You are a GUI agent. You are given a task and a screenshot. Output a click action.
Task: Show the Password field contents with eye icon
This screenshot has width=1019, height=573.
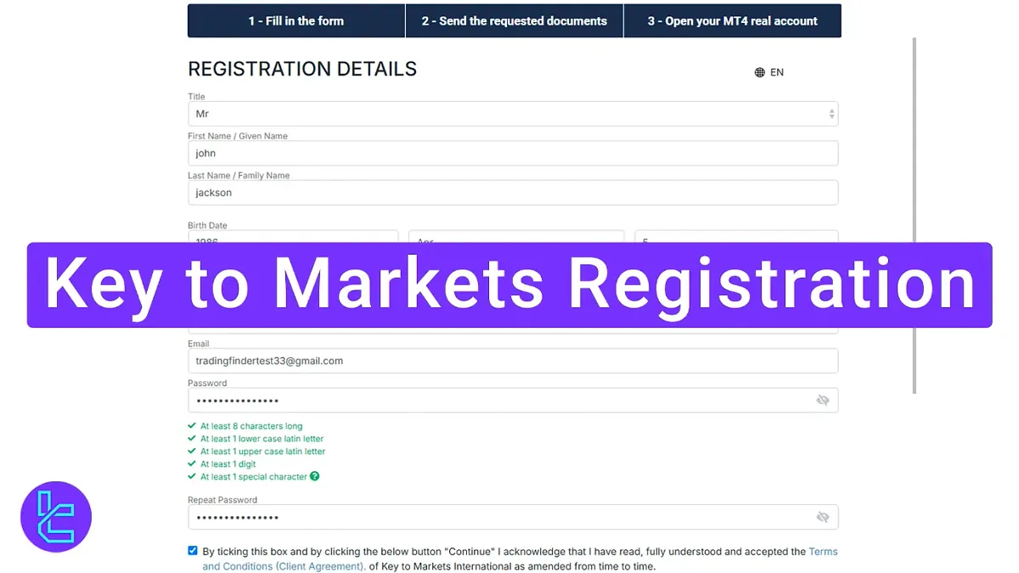pos(822,399)
